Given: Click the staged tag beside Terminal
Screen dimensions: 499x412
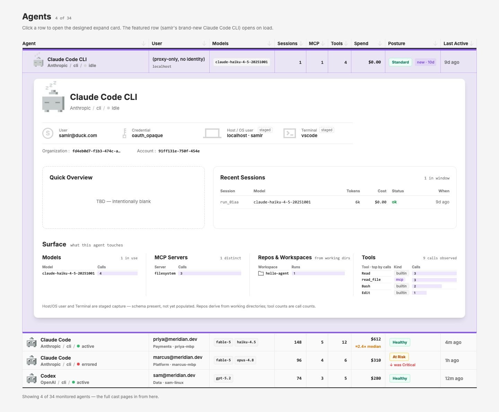Looking at the screenshot, I should (327, 130).
